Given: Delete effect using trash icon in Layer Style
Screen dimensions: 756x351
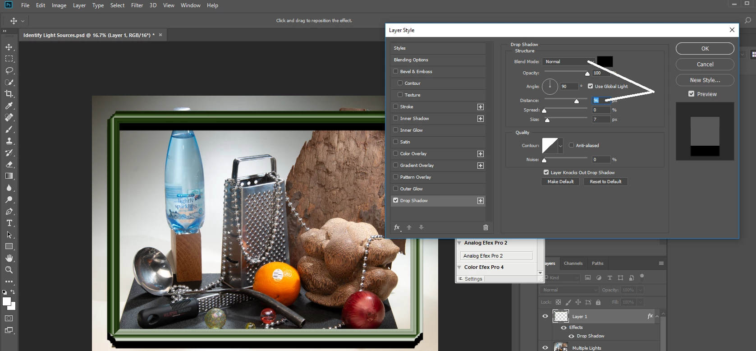Looking at the screenshot, I should coord(486,227).
